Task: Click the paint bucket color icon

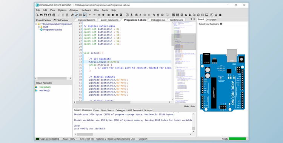Action: pyautogui.click(x=190, y=15)
